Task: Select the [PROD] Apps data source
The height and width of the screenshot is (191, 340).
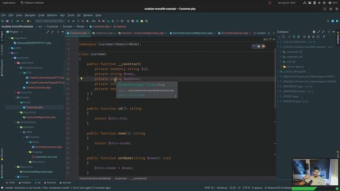Action: [x=291, y=97]
